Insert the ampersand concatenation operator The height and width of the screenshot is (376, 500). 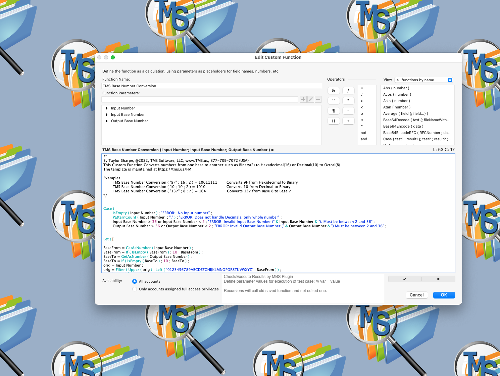334,91
